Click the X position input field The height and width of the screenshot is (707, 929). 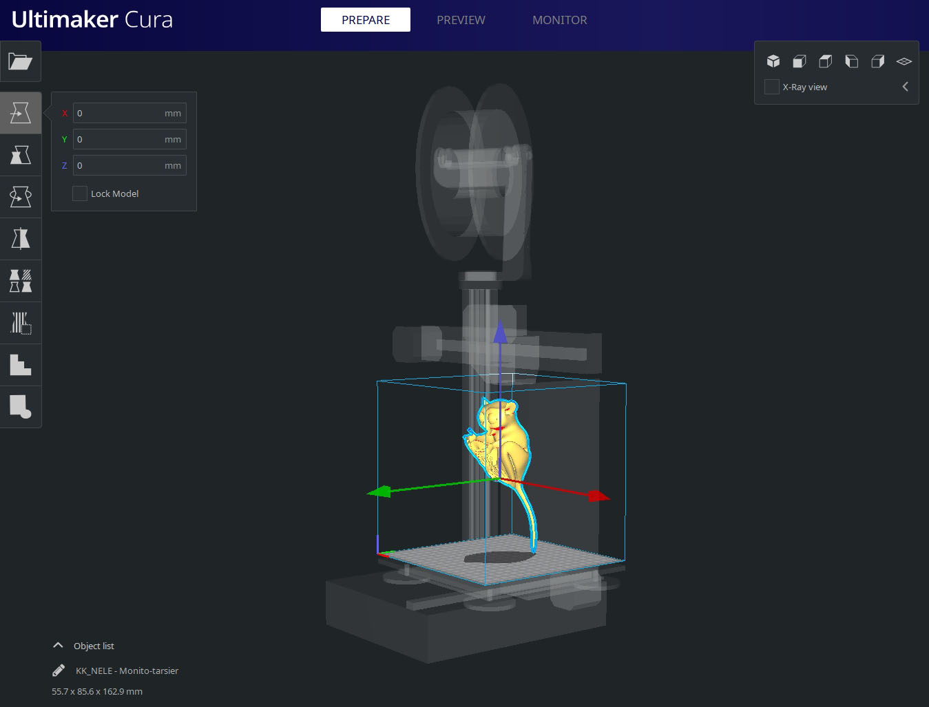[x=129, y=113]
